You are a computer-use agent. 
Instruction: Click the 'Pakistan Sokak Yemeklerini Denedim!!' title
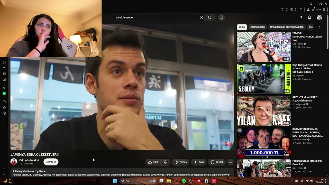(307, 163)
